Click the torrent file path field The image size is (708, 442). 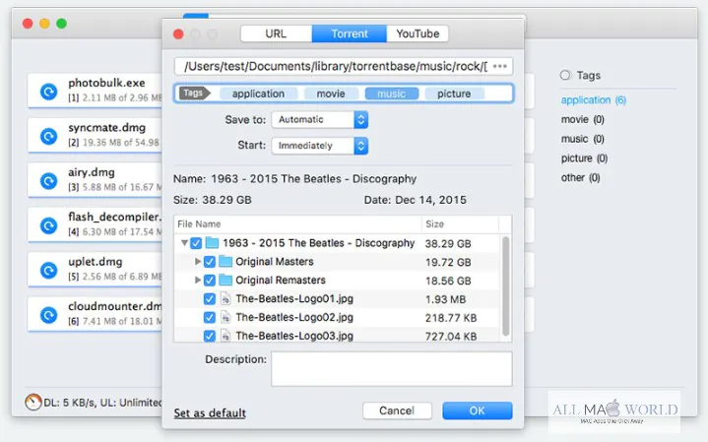pyautogui.click(x=343, y=66)
